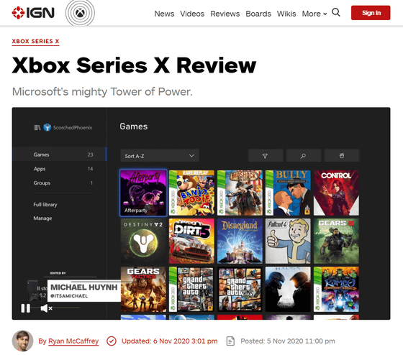The image size is (403, 355).
Task: Pause the video playback
Action: pyautogui.click(x=25, y=308)
